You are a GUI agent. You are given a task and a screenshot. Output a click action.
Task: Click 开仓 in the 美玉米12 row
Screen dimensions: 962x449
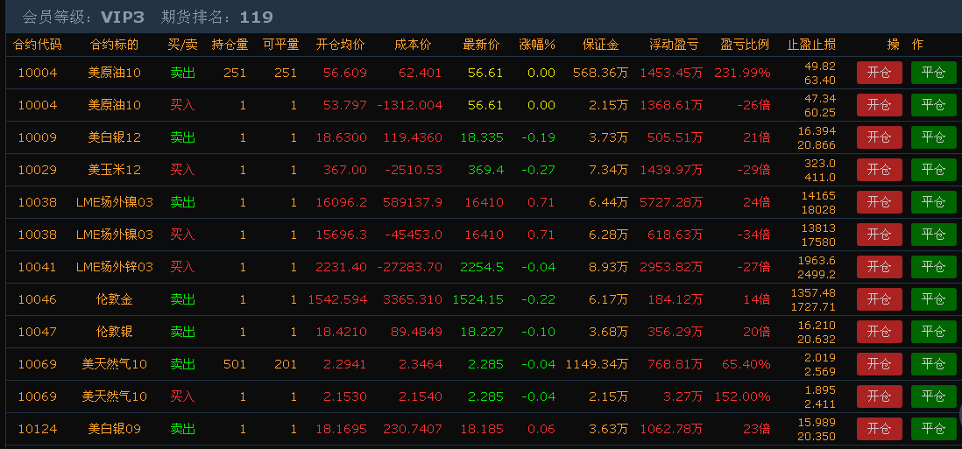(x=879, y=170)
